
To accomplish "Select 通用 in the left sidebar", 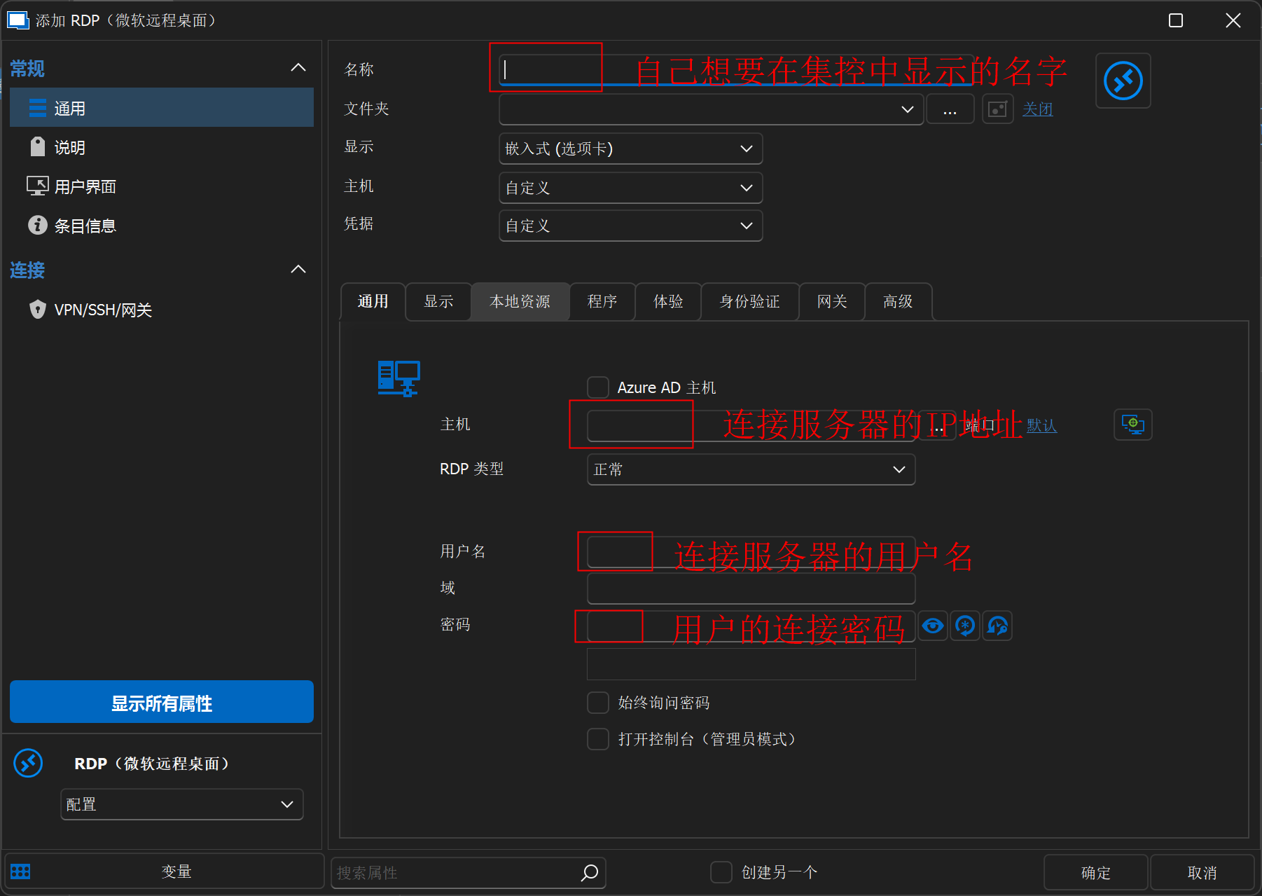I will point(162,108).
